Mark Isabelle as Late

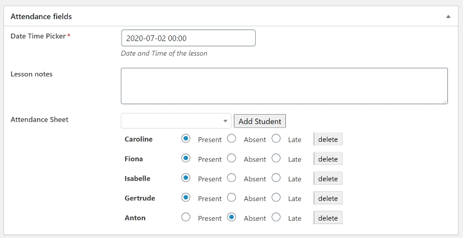(276, 178)
